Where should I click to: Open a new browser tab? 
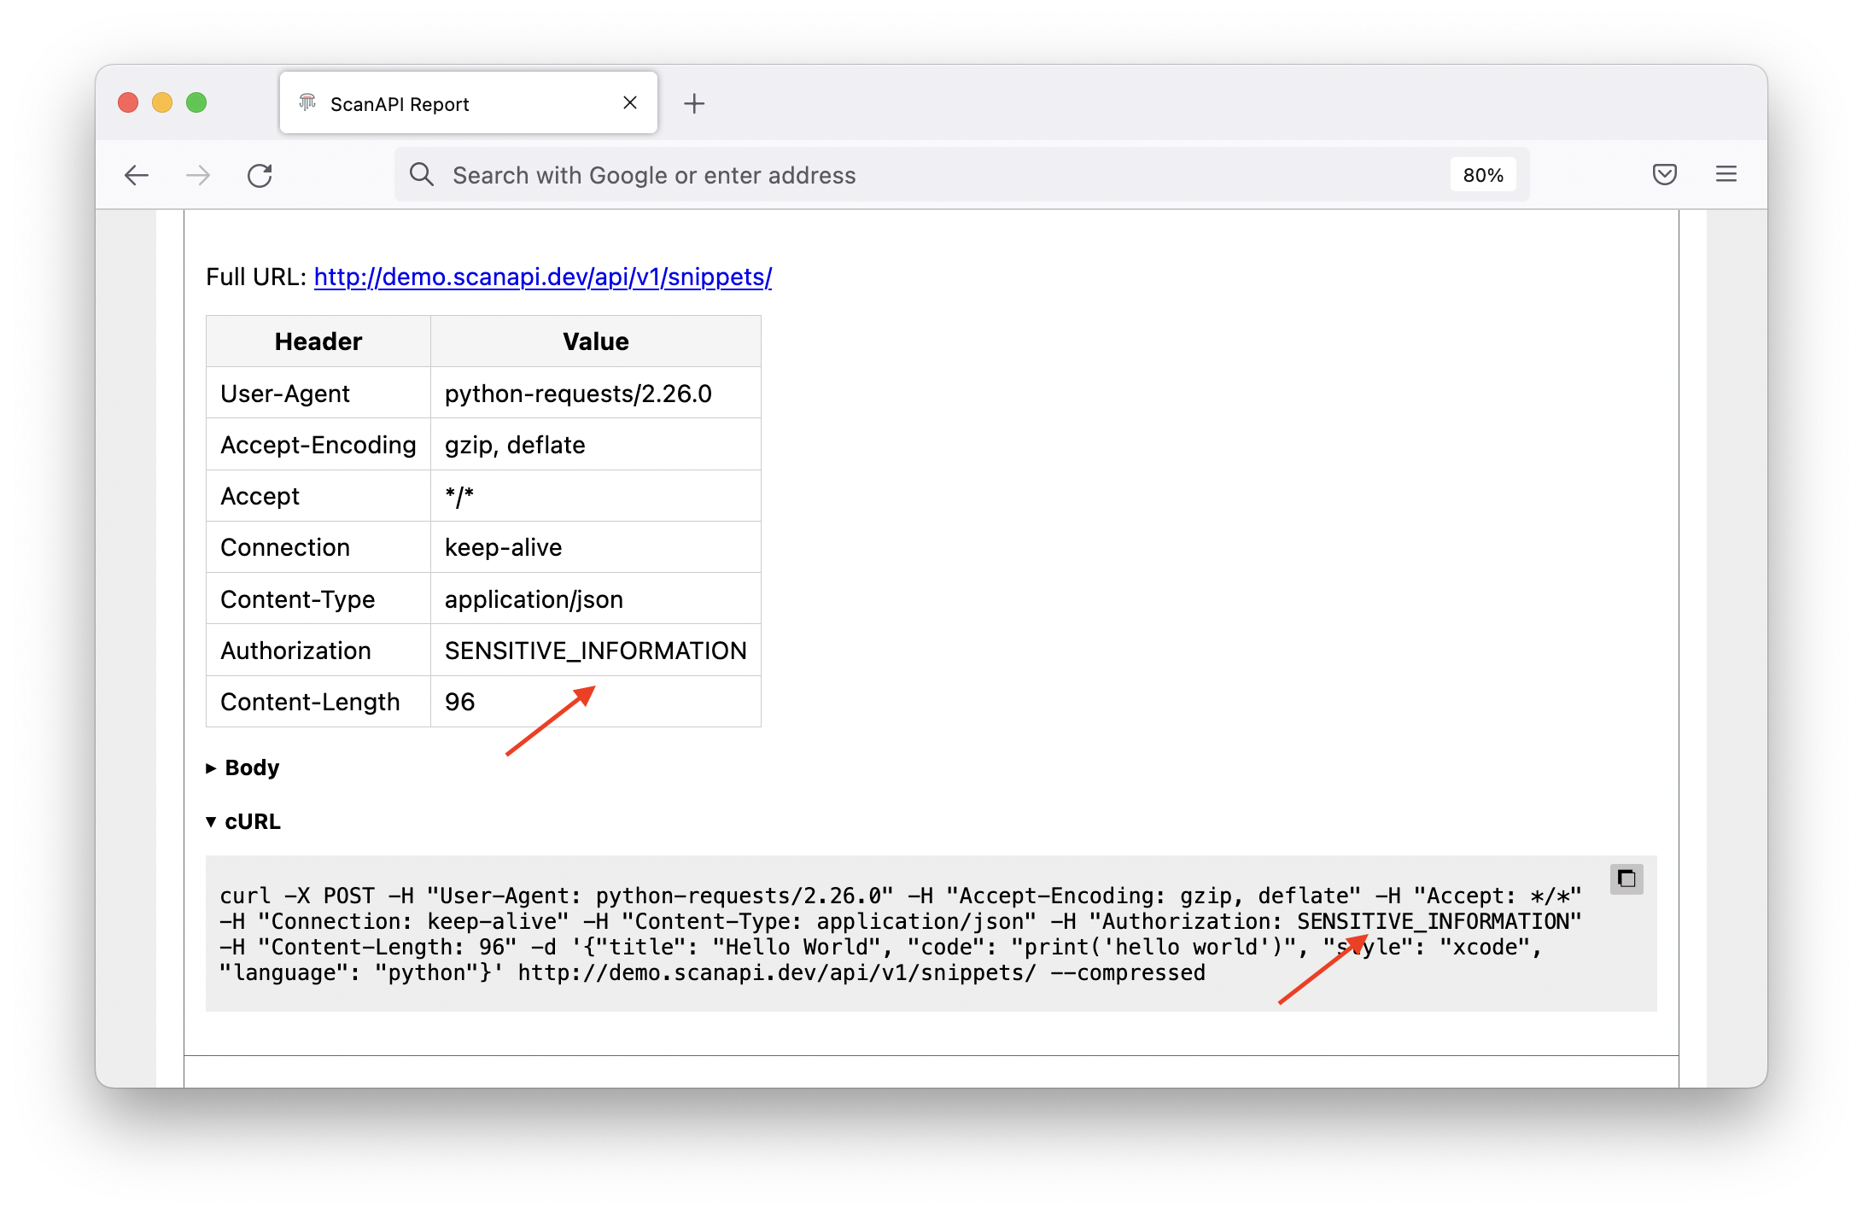point(694,102)
